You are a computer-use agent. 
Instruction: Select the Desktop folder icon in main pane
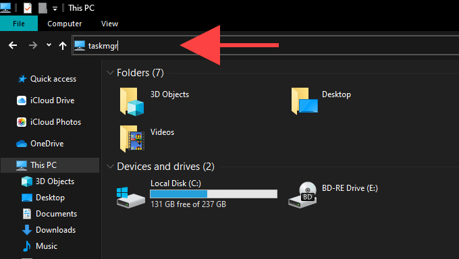click(x=304, y=101)
